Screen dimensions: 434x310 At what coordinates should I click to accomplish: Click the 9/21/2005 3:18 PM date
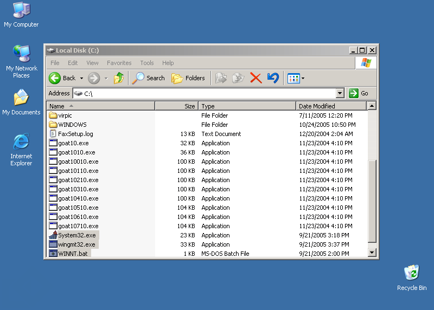324,235
